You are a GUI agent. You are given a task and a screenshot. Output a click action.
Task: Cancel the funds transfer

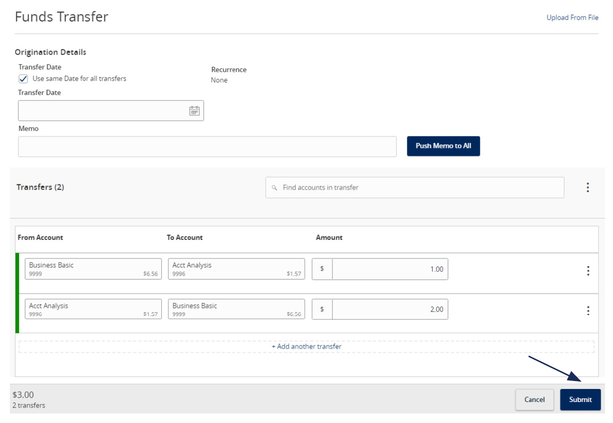[x=535, y=399]
